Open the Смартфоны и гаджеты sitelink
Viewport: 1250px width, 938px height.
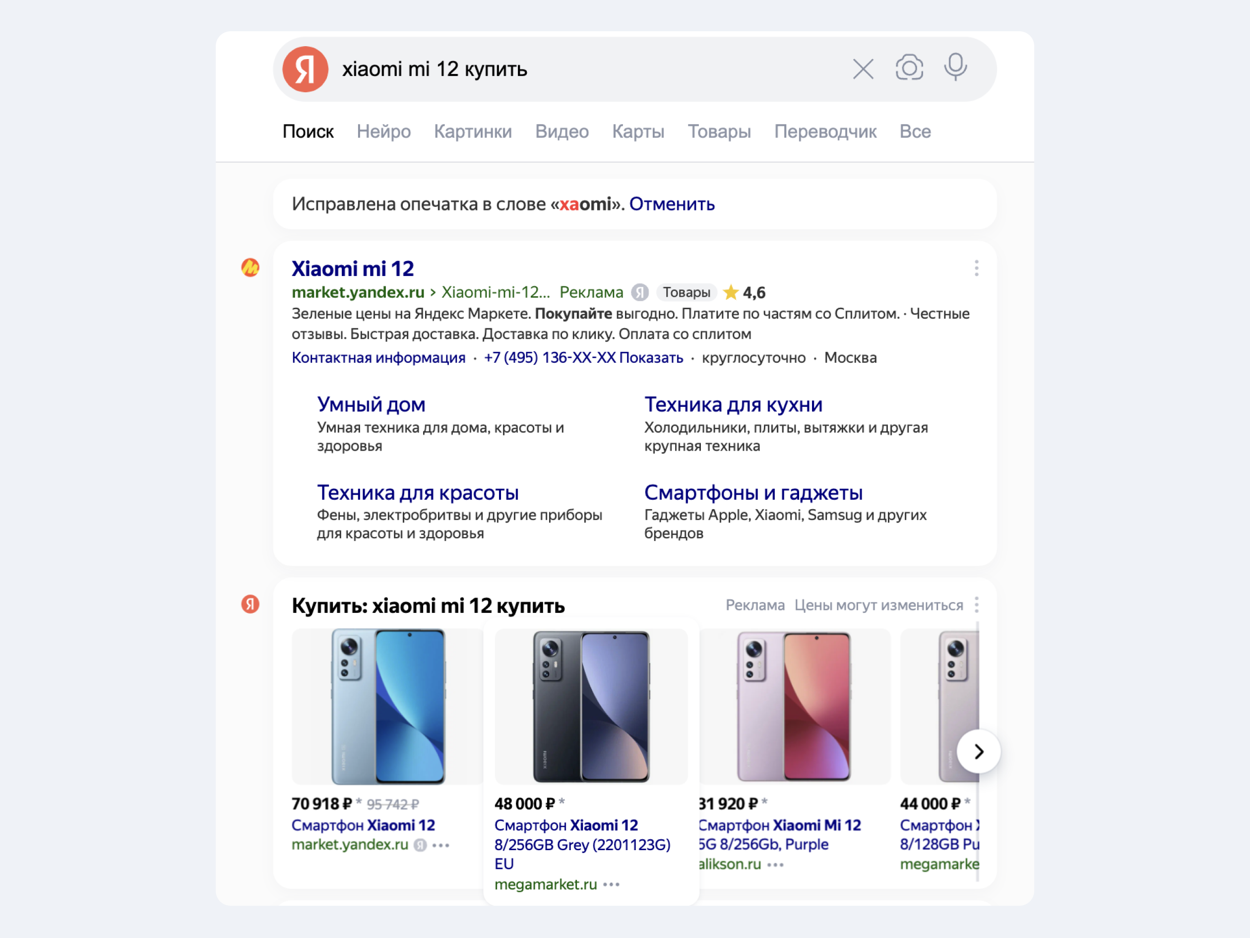[x=753, y=492]
